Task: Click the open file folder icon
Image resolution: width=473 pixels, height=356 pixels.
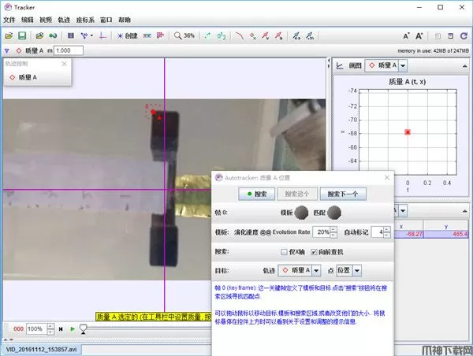Action: (x=8, y=36)
